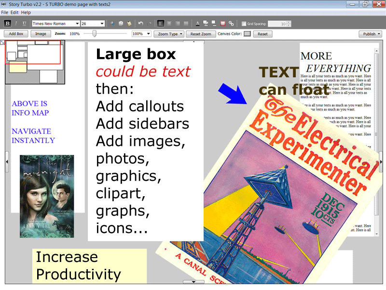Open the File menu
Screen dimensions: 386x290
pos(4,13)
